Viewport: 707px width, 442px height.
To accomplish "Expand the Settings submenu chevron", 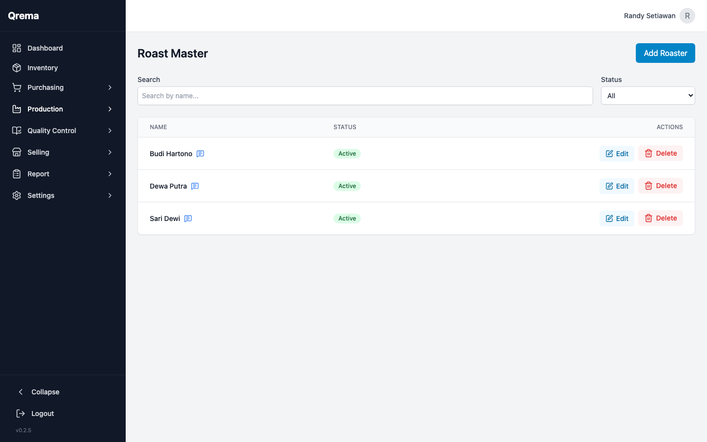I will [x=110, y=195].
